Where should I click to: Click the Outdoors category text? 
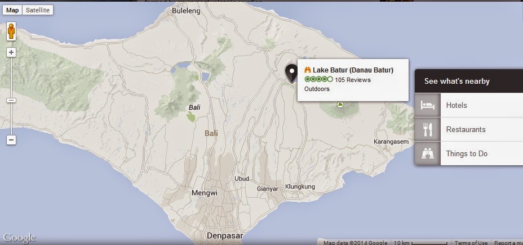(317, 89)
